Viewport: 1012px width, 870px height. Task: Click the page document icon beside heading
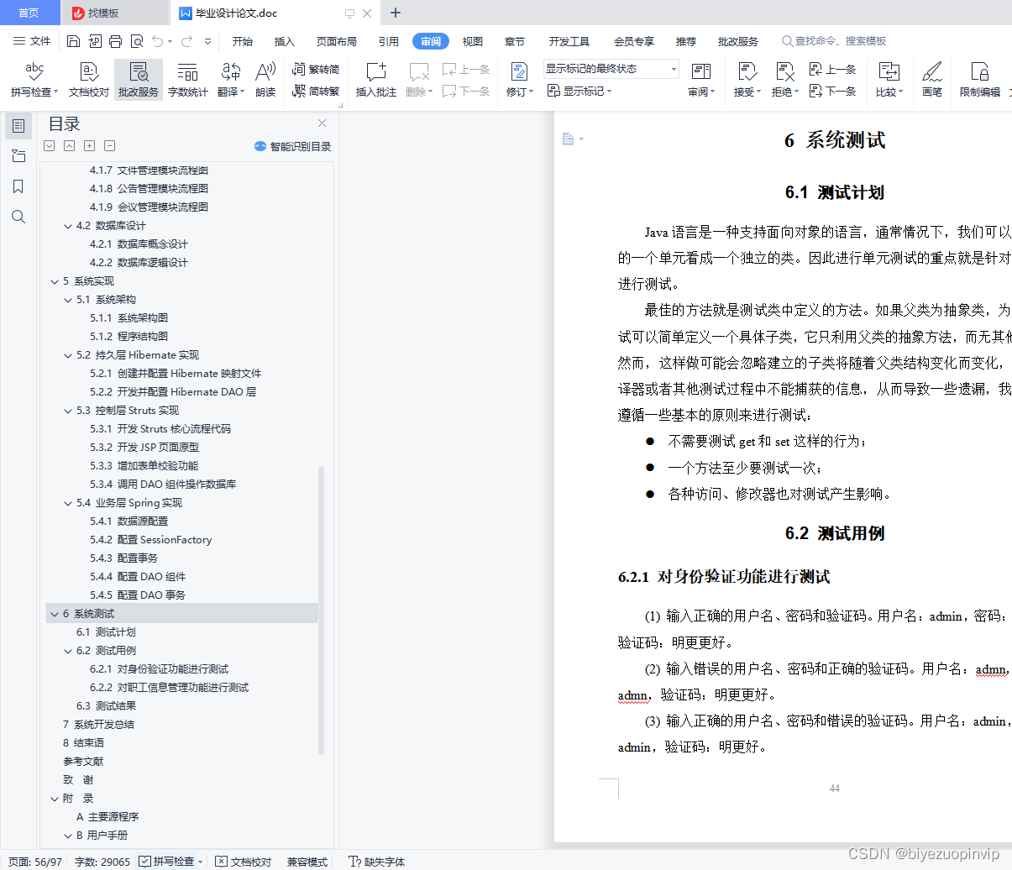coord(569,139)
